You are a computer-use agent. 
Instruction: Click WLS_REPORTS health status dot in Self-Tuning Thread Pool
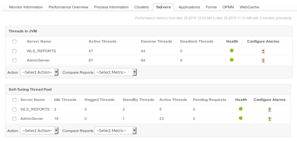pos(241,109)
